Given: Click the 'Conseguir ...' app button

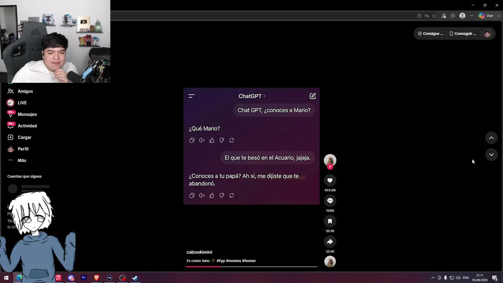Looking at the screenshot, I should pyautogui.click(x=463, y=33).
